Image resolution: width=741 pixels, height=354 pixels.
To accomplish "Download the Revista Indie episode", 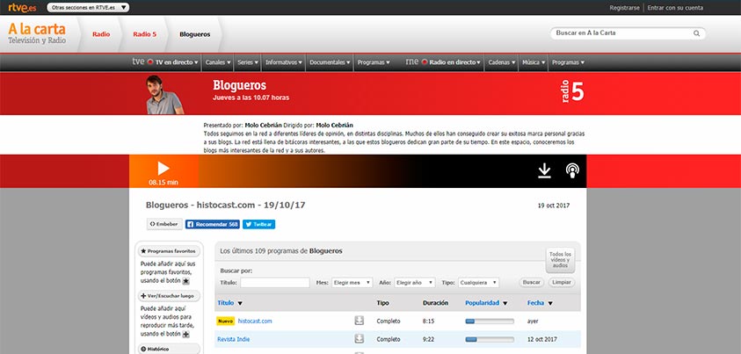I will tap(360, 338).
